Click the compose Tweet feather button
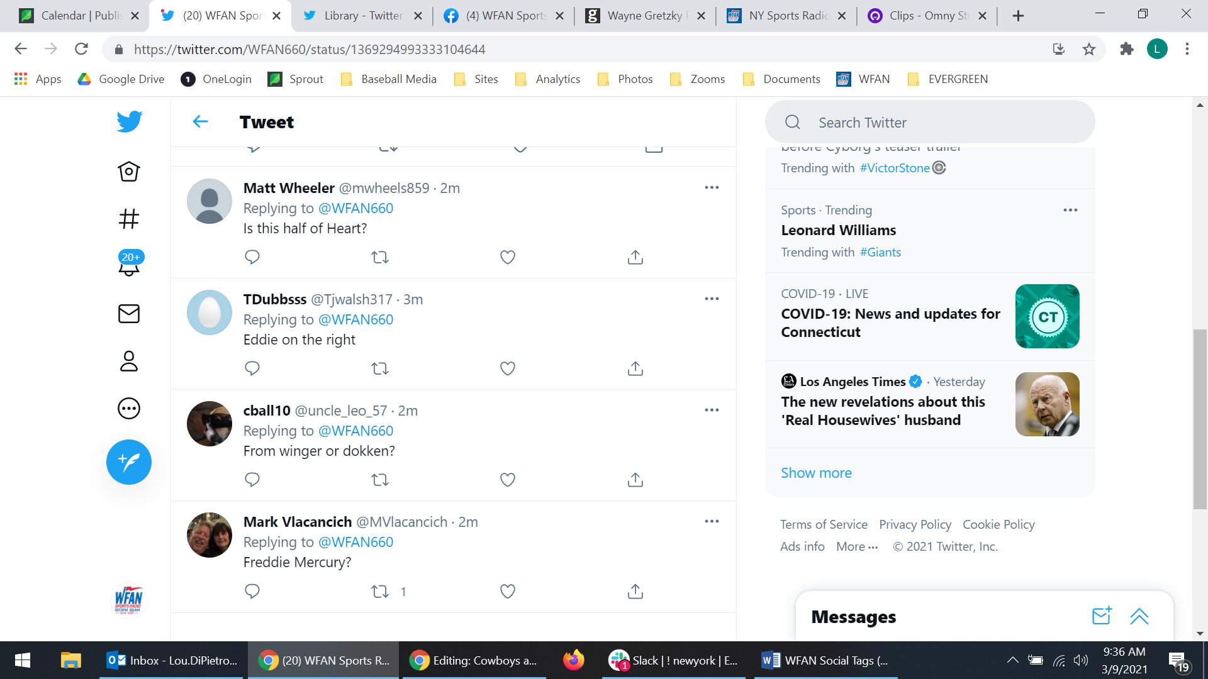Viewport: 1208px width, 679px height. 128,462
